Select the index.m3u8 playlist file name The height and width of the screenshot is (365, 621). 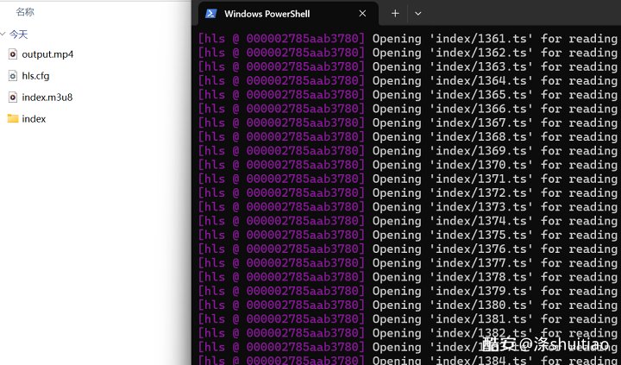pyautogui.click(x=47, y=98)
